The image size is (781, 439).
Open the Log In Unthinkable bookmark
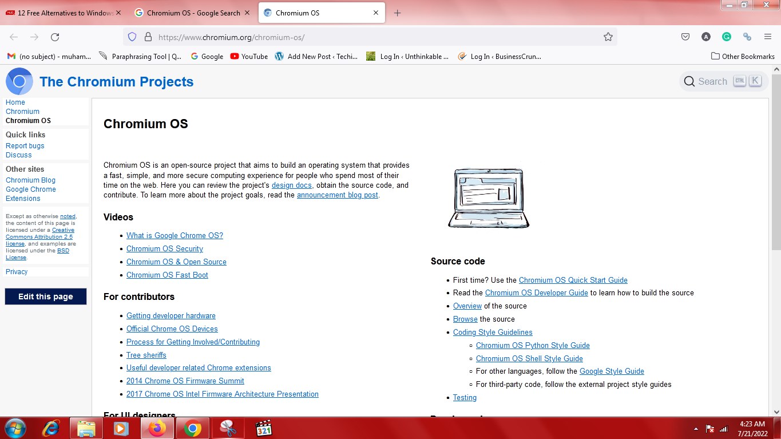[407, 56]
